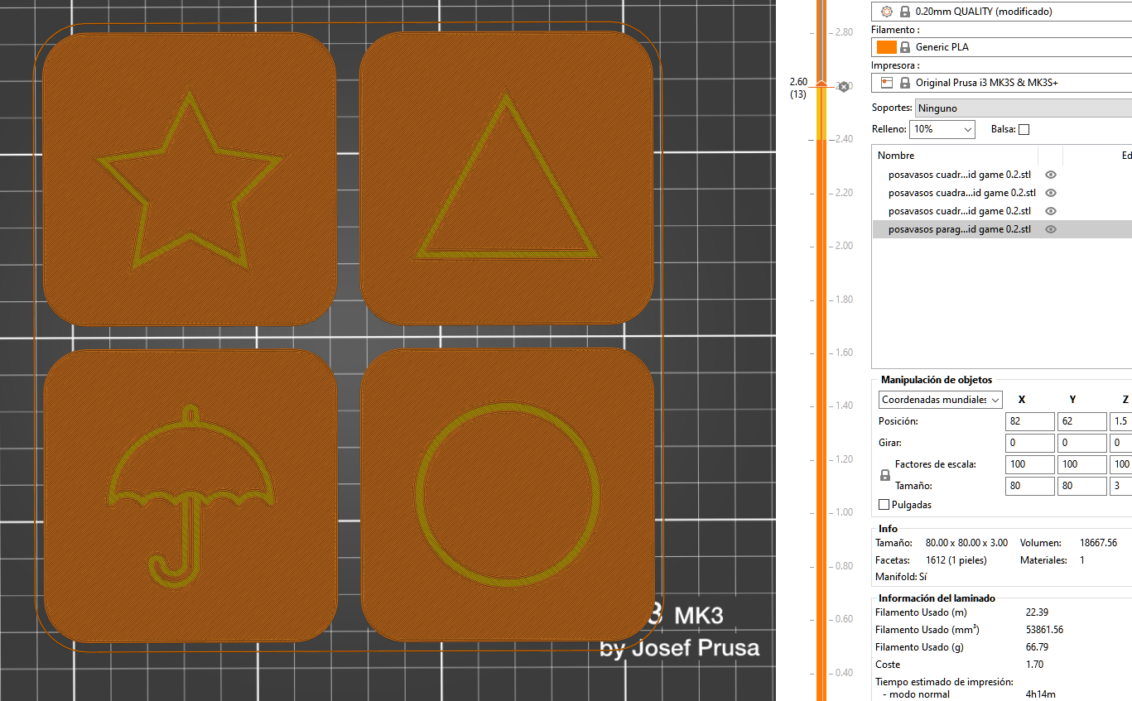Tick the Pulgadas checkbox
This screenshot has height=701, width=1132.
(884, 505)
